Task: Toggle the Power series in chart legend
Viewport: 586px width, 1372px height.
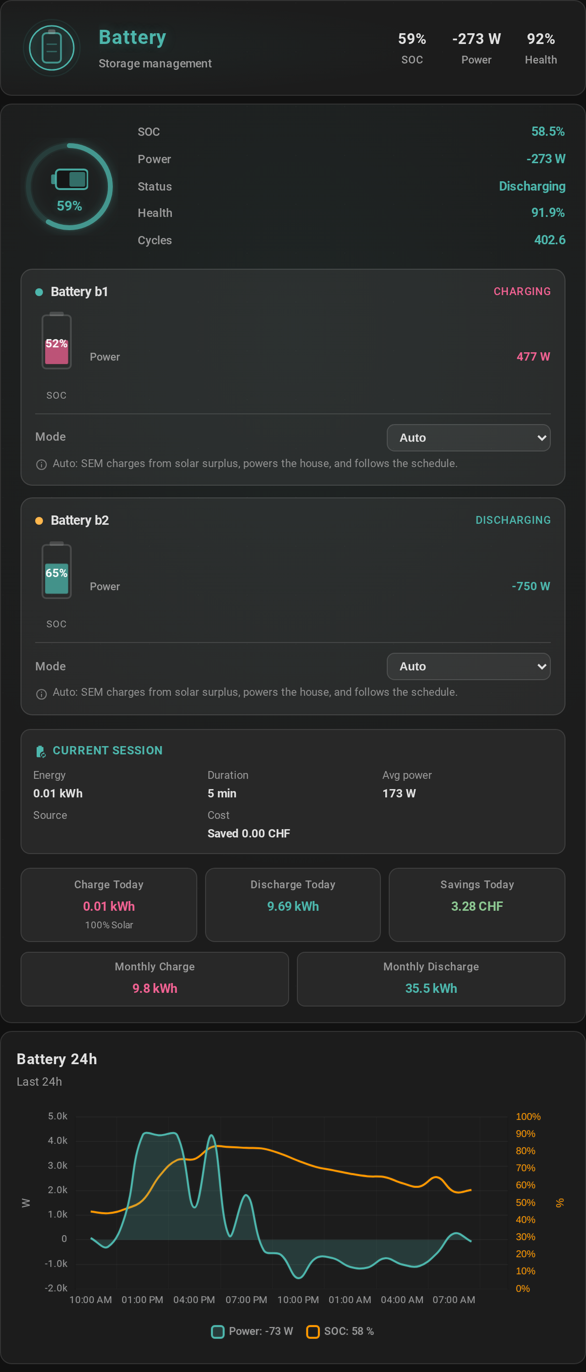Action: (252, 1331)
